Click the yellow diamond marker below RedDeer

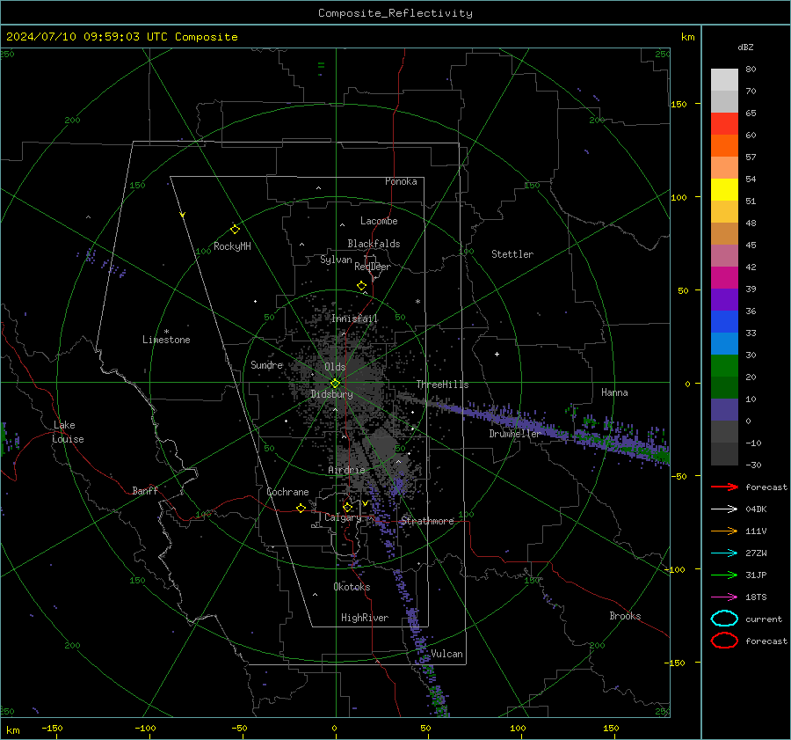click(361, 286)
